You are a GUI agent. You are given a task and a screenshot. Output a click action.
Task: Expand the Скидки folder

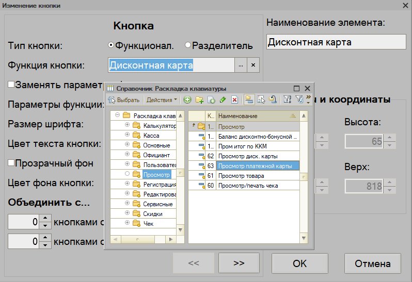(127, 213)
